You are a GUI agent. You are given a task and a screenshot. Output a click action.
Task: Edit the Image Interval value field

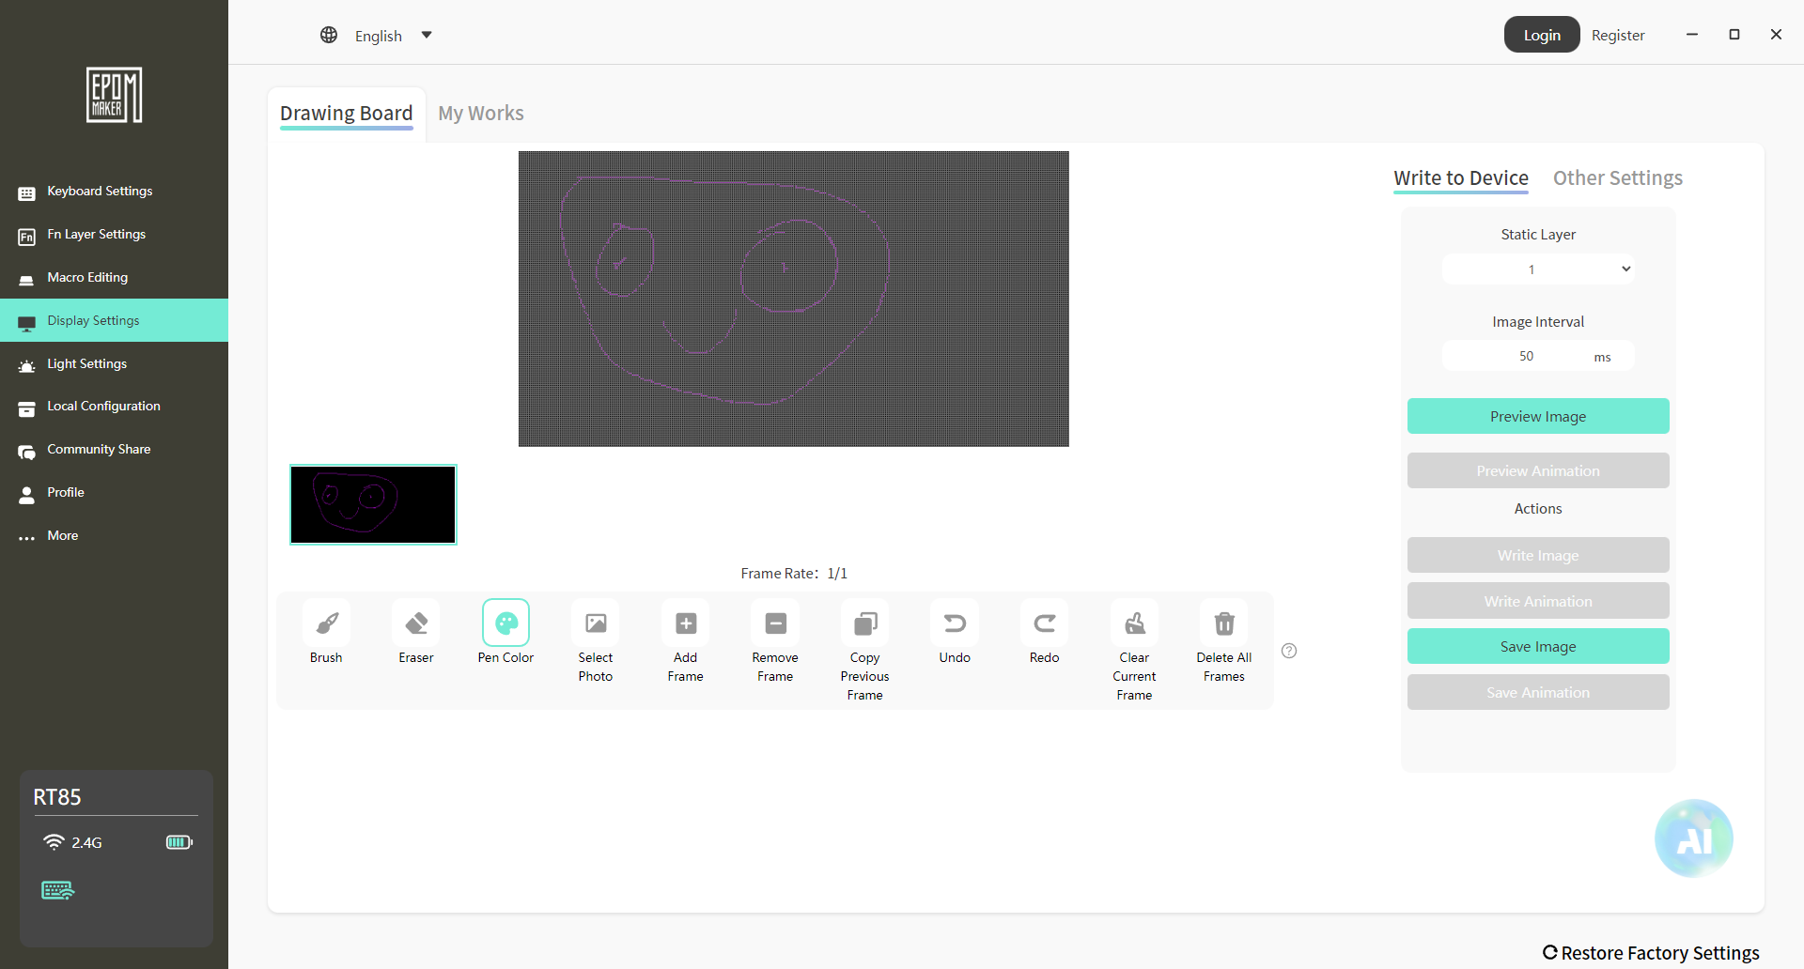pos(1538,356)
